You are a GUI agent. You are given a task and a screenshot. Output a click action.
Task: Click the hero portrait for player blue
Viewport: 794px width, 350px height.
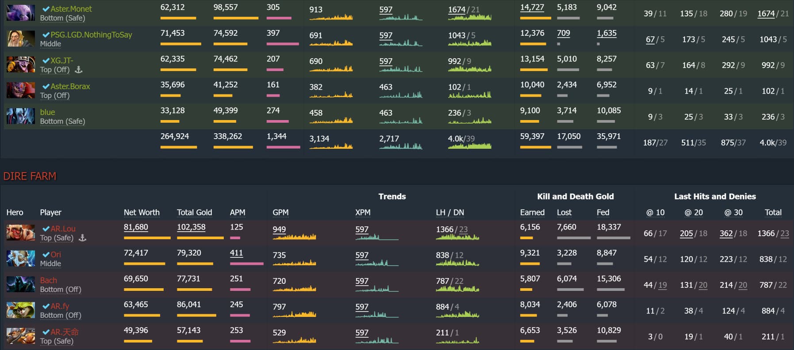click(20, 116)
